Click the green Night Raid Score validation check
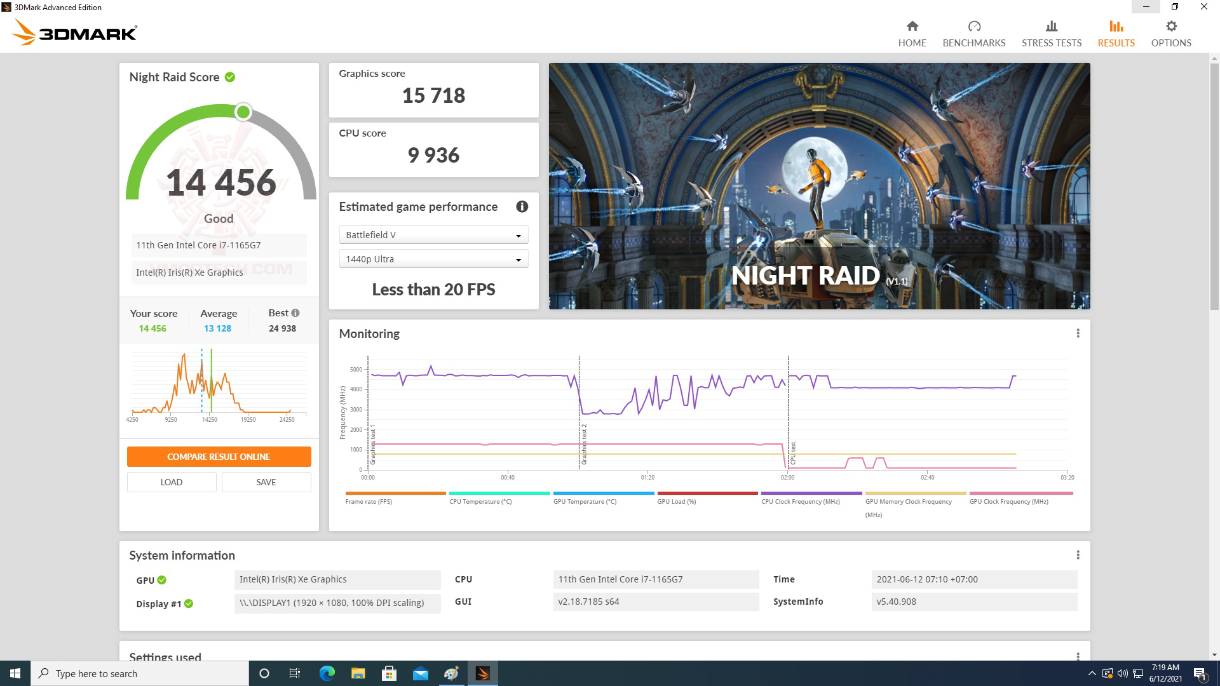The width and height of the screenshot is (1220, 686). [x=230, y=77]
